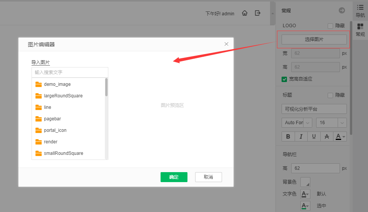The height and width of the screenshot is (212, 368).
Task: Collapse the panel with the arrow circle icon
Action: click(x=342, y=10)
